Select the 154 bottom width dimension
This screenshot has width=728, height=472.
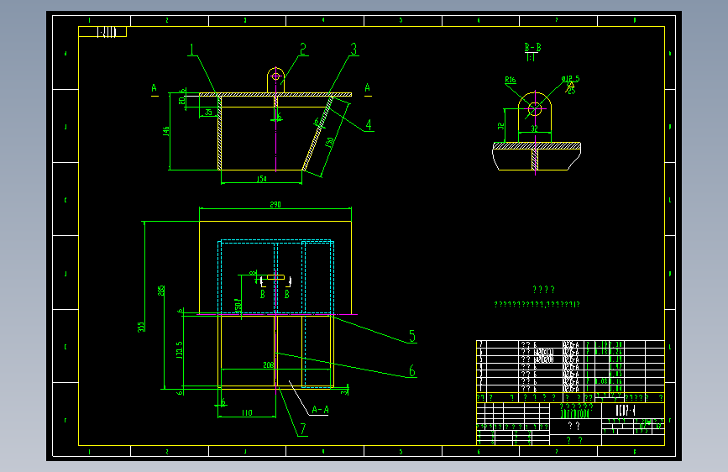coord(262,179)
